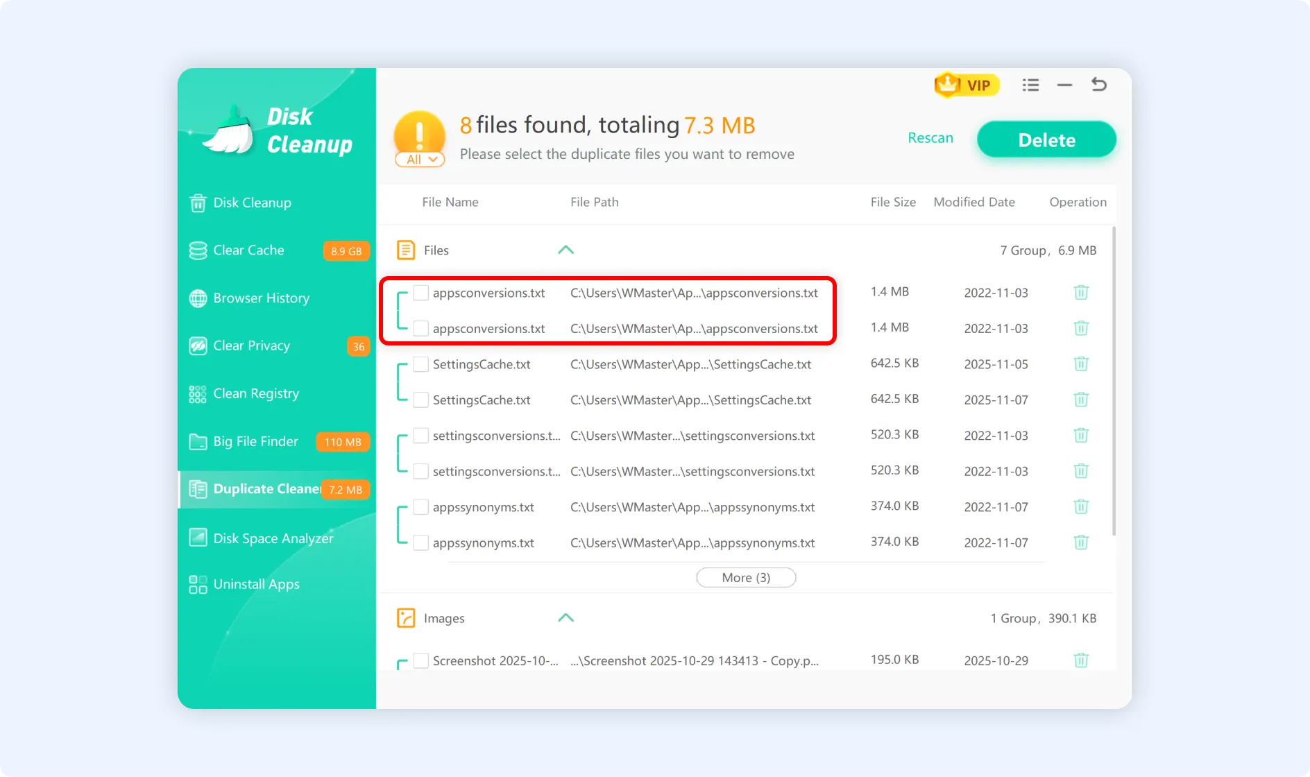Click the back arrow icon at top right
This screenshot has width=1310, height=777.
pos(1098,85)
